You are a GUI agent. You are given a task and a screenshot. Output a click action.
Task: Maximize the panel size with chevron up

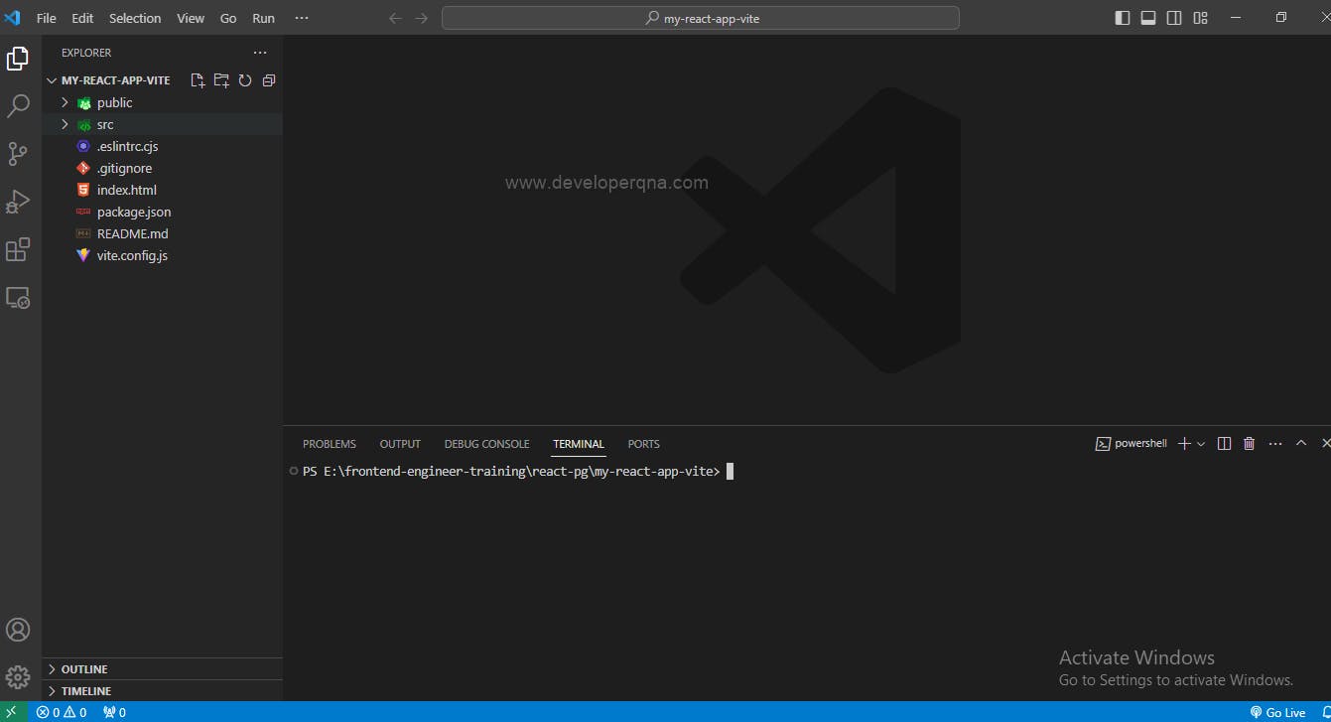pyautogui.click(x=1301, y=443)
